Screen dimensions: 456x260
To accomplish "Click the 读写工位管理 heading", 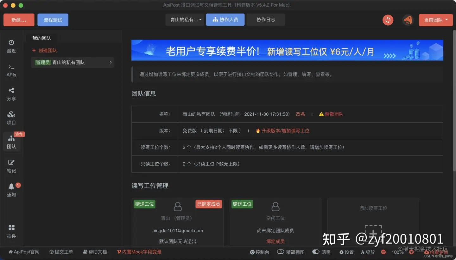I will 150,186.
